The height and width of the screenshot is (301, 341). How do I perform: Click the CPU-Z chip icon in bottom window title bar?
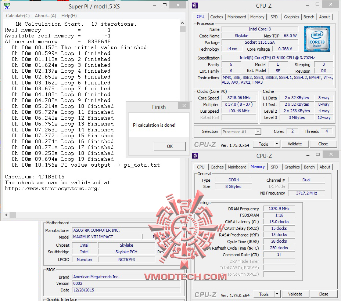point(195,156)
